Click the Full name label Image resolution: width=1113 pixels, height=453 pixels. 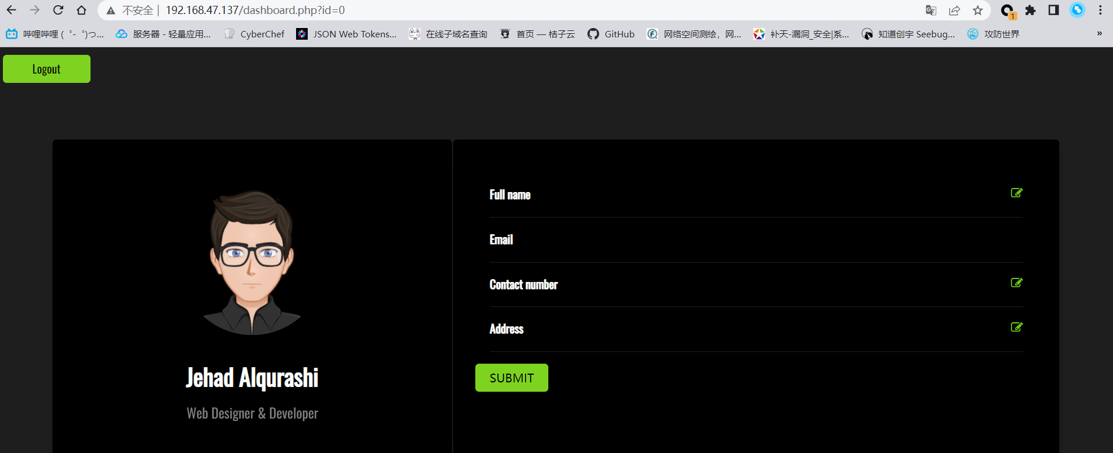[510, 195]
